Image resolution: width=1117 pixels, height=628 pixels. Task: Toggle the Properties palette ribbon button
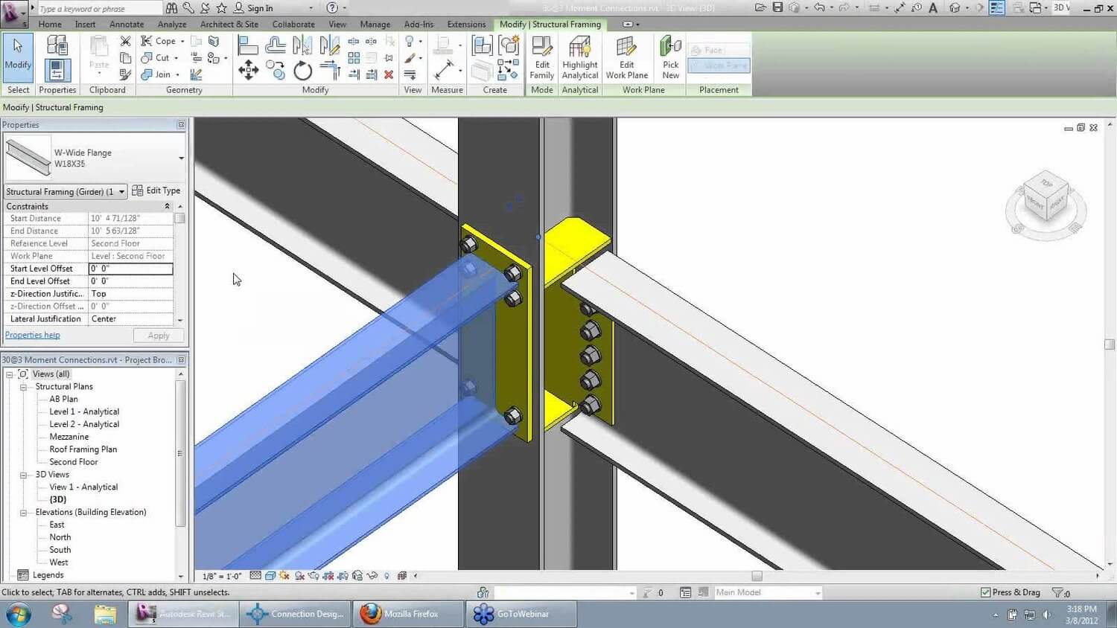pyautogui.click(x=57, y=70)
